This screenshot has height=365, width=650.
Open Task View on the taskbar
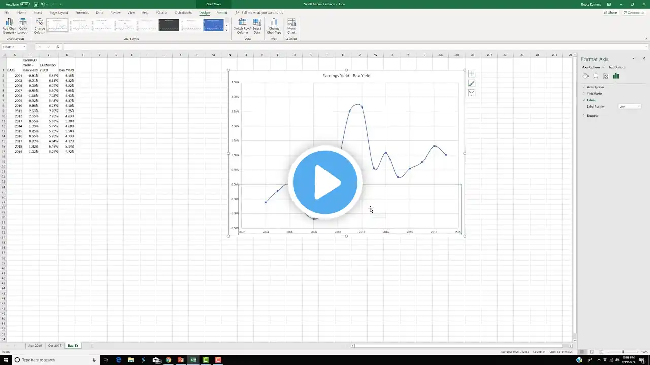click(106, 360)
